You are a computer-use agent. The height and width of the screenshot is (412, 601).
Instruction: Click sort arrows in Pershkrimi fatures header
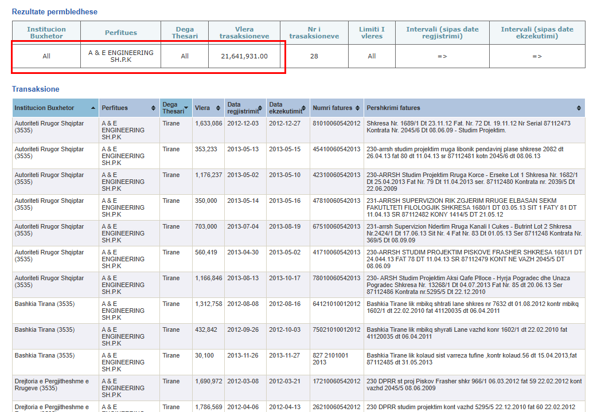tap(579, 108)
